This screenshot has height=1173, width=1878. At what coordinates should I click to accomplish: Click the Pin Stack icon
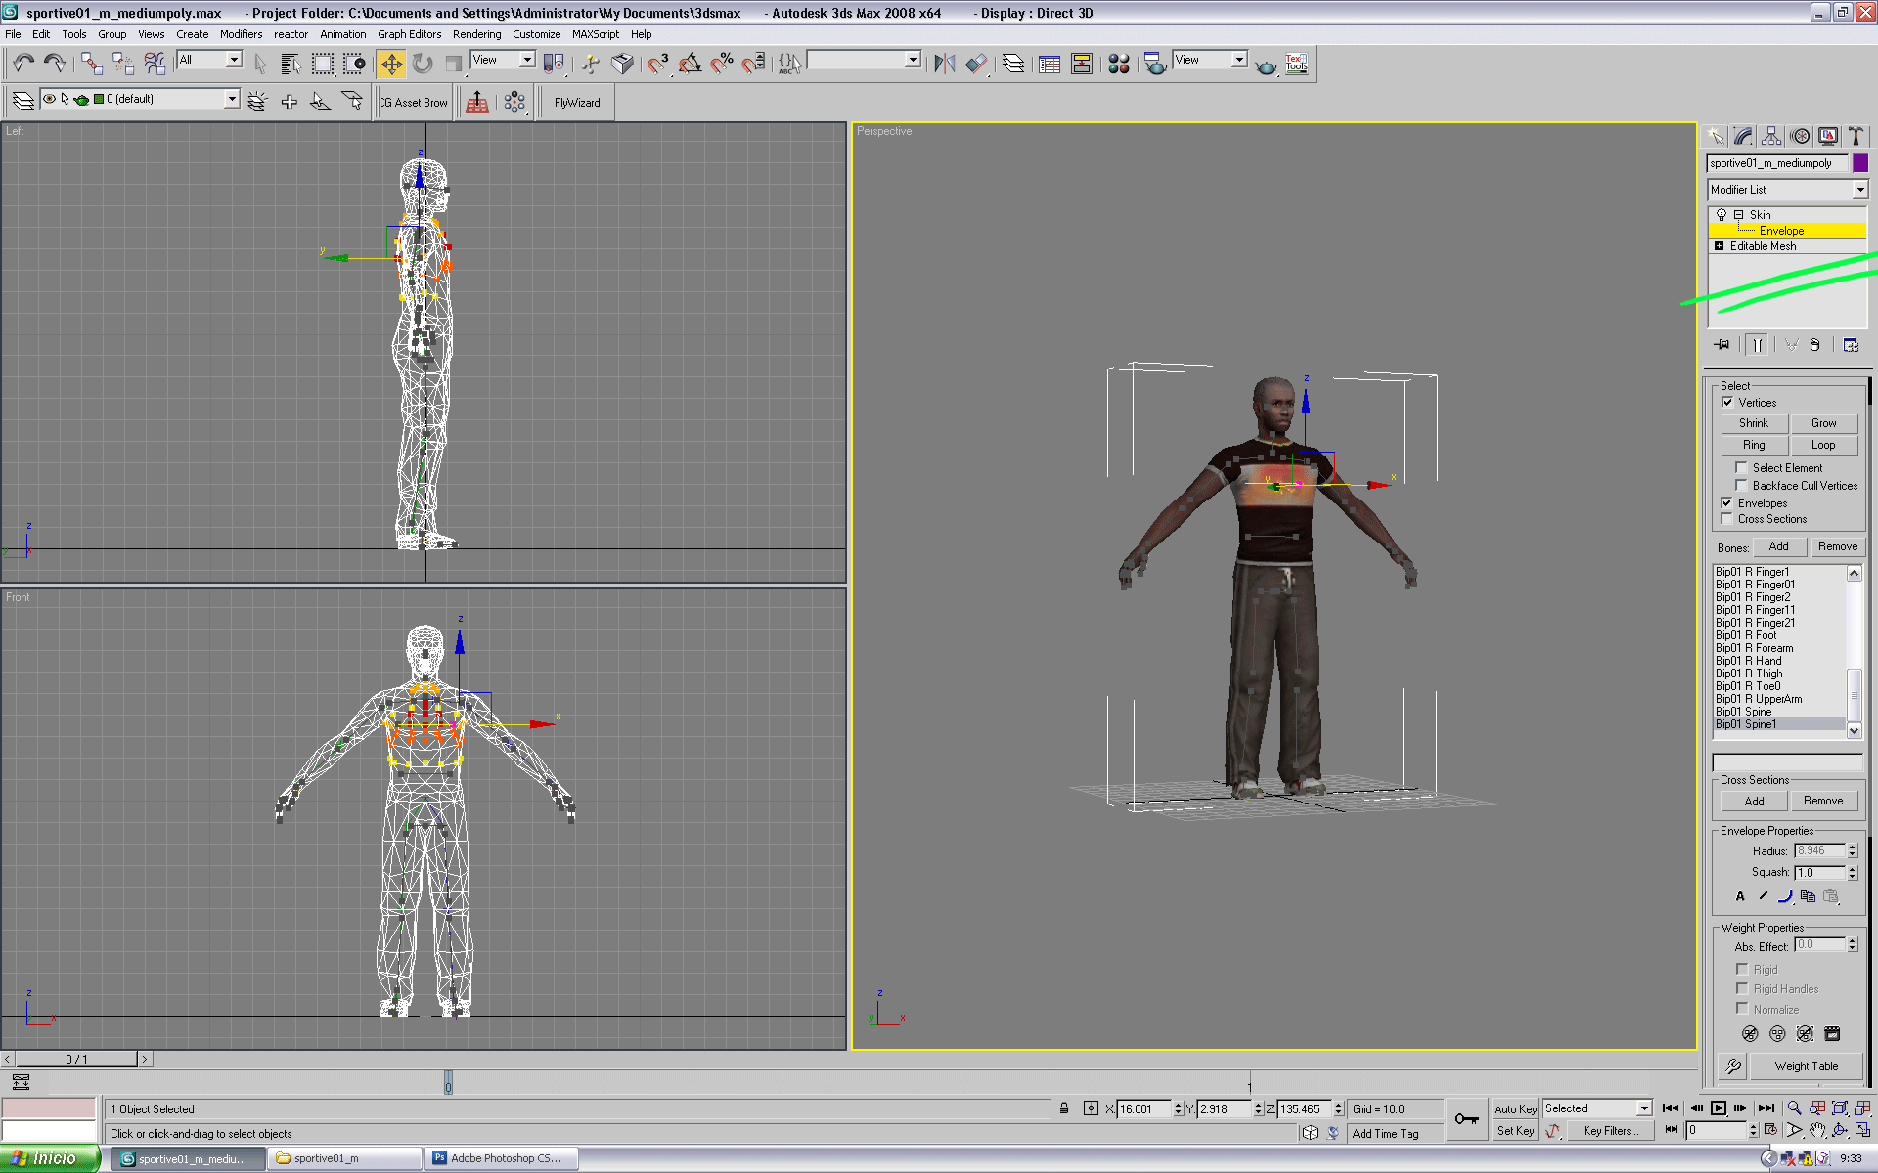[x=1721, y=345]
